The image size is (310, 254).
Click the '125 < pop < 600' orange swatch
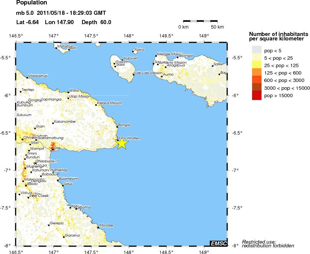click(x=257, y=73)
